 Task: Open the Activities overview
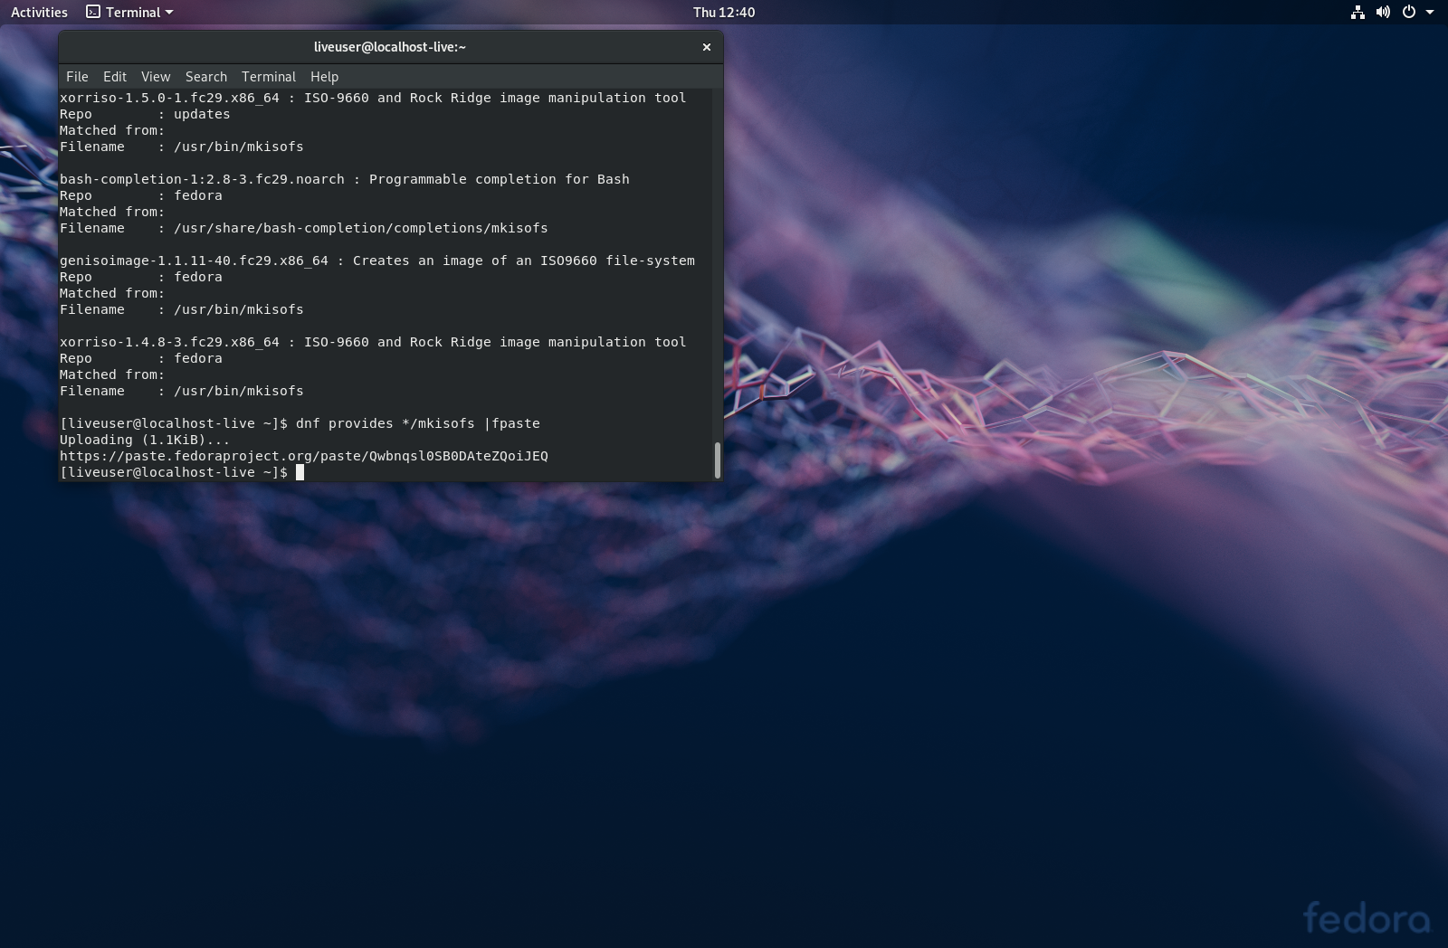click(x=39, y=12)
